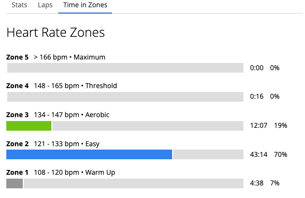Click the empty Zone 5 Maximum bar
The height and width of the screenshot is (198, 305).
pyautogui.click(x=125, y=68)
